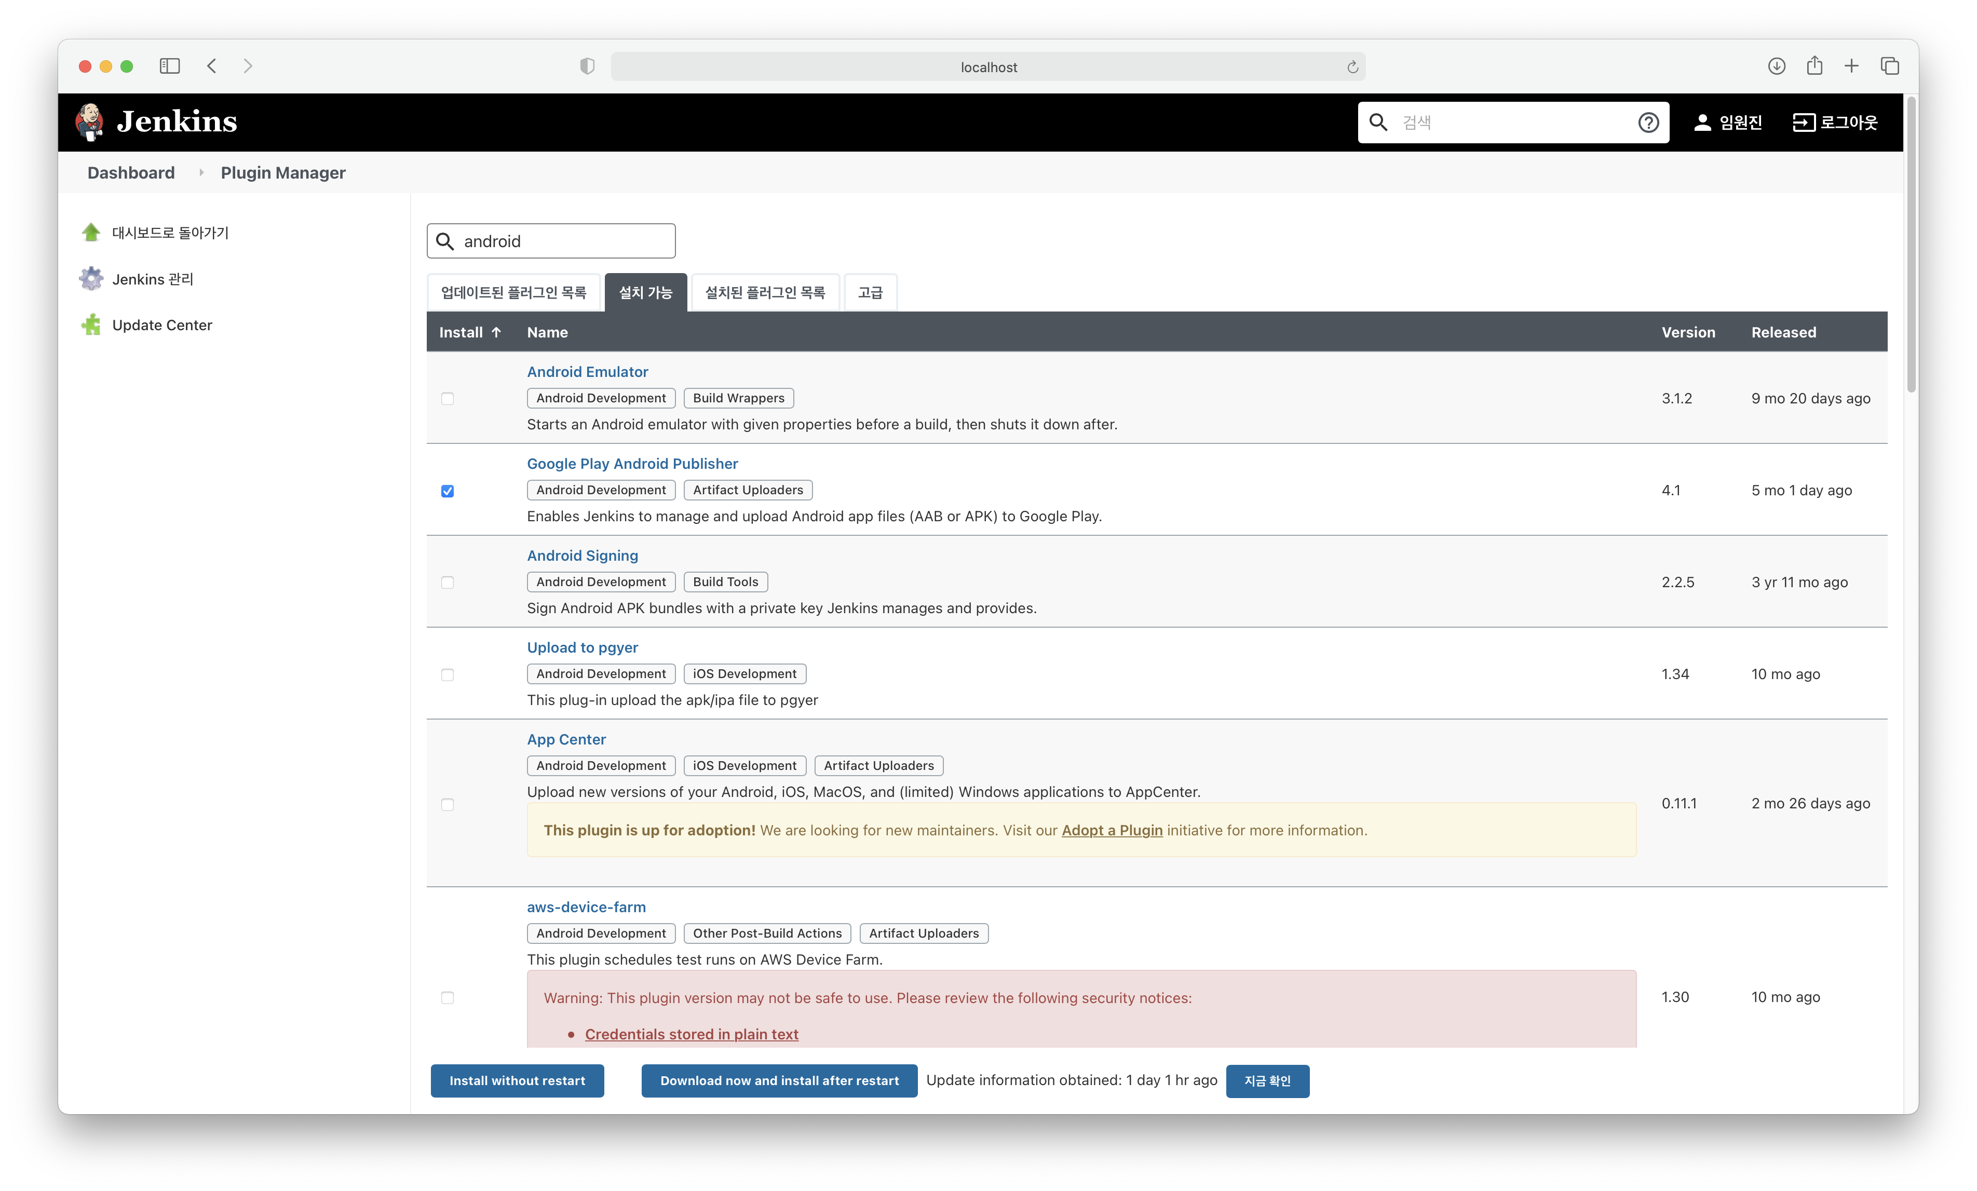The width and height of the screenshot is (1977, 1191).
Task: Sort by Install column arrow
Action: coord(497,332)
